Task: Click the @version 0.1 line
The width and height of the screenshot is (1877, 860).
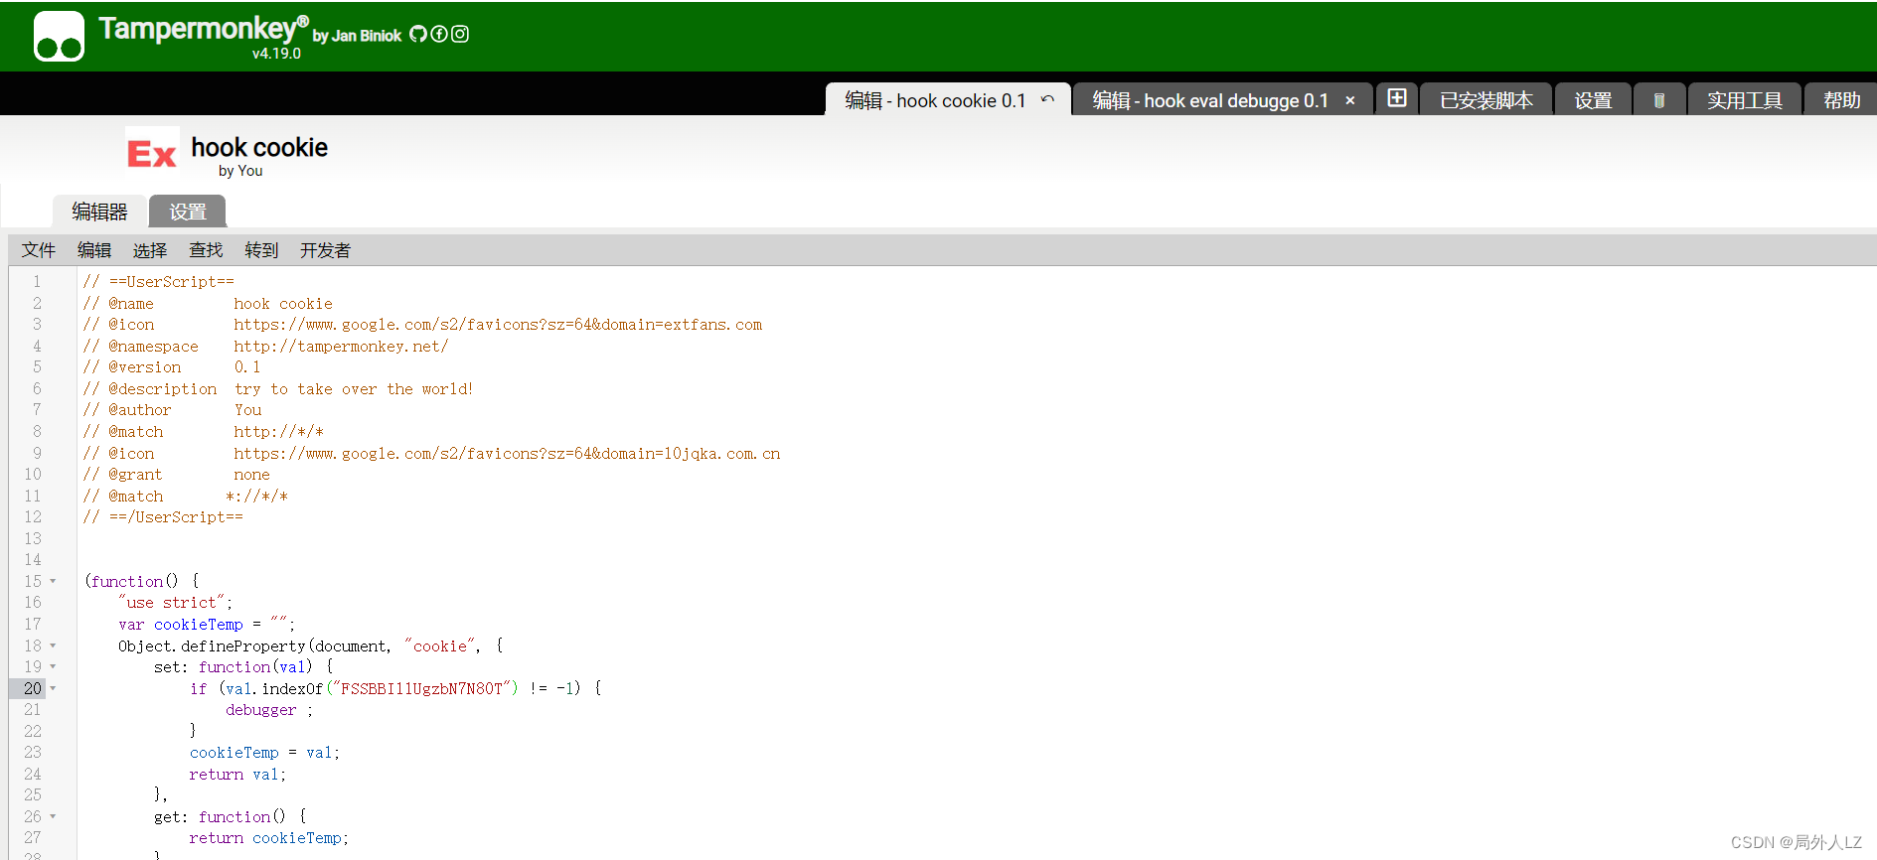Action: (172, 367)
